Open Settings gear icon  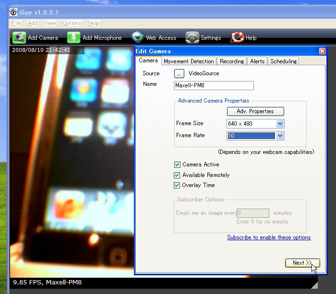[x=192, y=37]
